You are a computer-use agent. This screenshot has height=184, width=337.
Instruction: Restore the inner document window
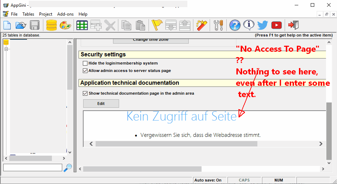click(x=326, y=15)
